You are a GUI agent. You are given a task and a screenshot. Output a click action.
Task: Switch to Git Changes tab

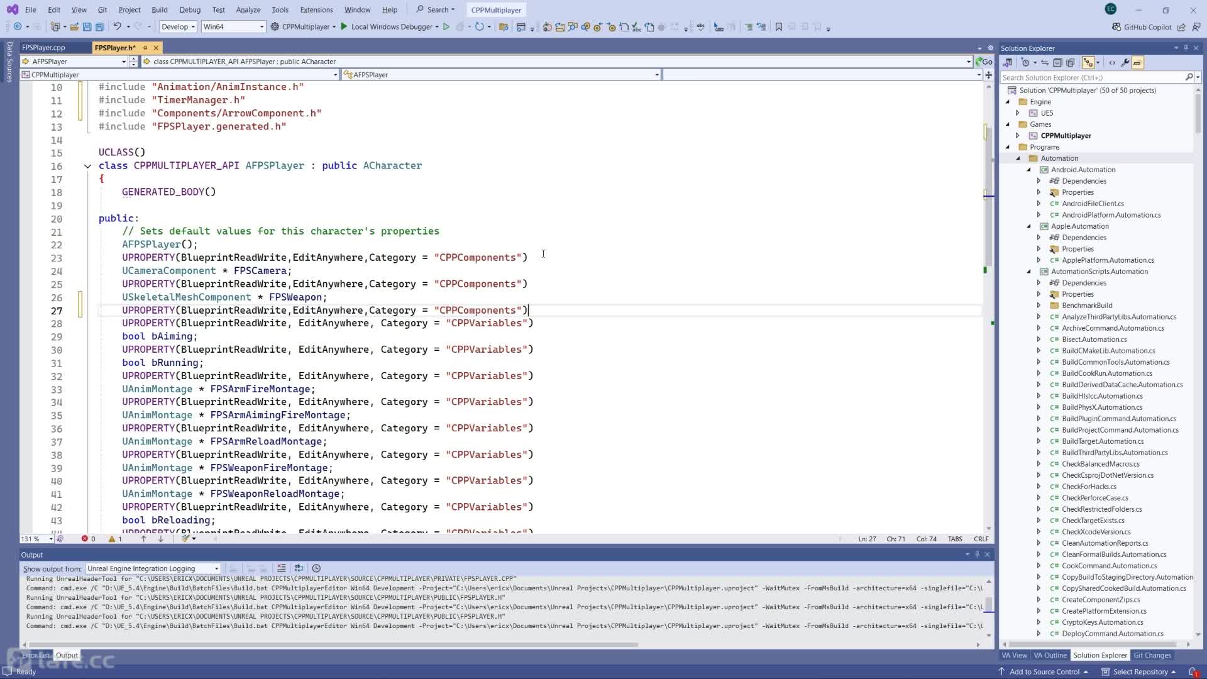[x=1152, y=655]
